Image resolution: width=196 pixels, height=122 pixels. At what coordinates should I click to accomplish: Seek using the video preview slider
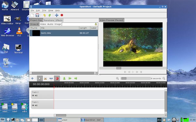pos(133,68)
